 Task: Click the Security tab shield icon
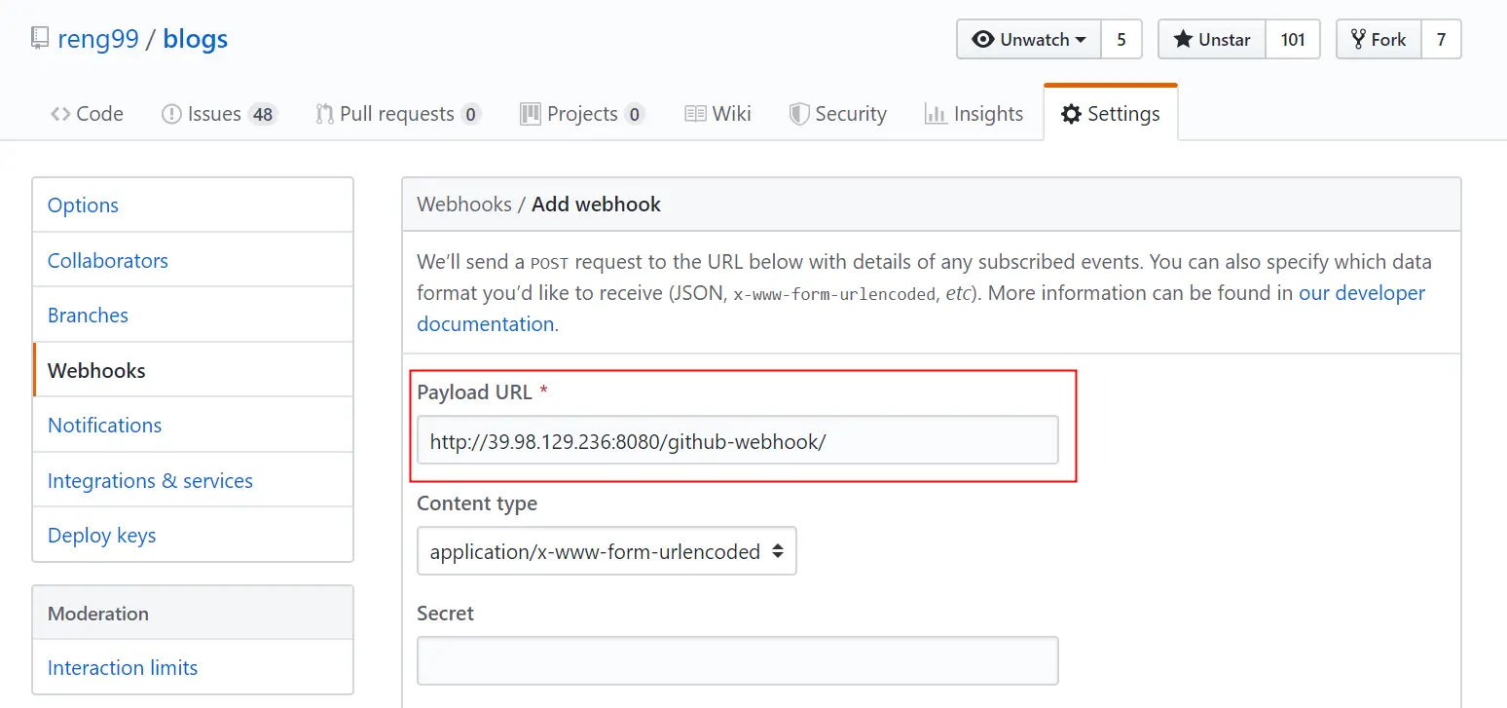pyautogui.click(x=799, y=114)
